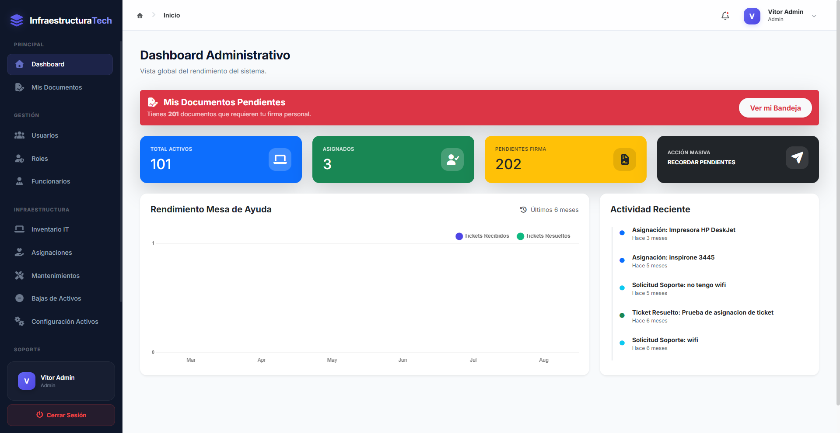The height and width of the screenshot is (433, 840).
Task: Click activity 'Solicitud Soporte: no tengo wifi'
Action: coord(679,285)
